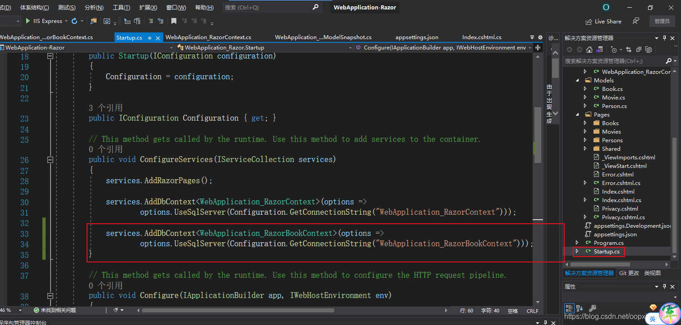
Task: Click the Home icon in Solution Explorer
Action: (589, 50)
